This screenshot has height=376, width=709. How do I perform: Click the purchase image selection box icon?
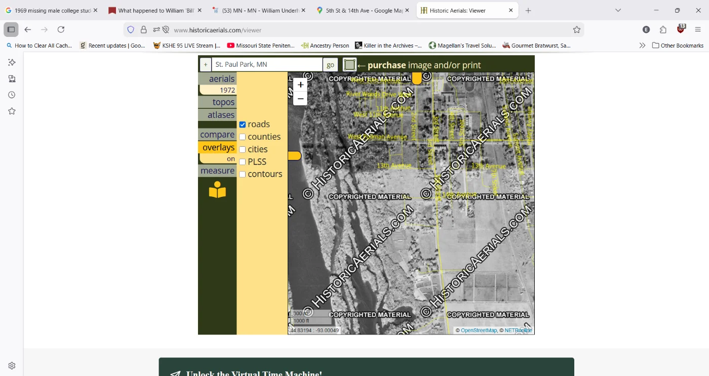(x=349, y=65)
